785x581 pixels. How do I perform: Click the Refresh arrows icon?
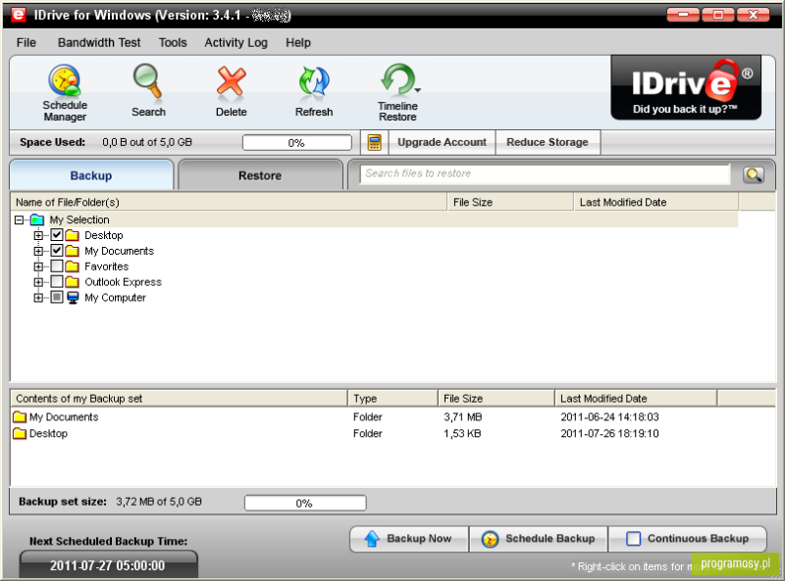tap(314, 81)
